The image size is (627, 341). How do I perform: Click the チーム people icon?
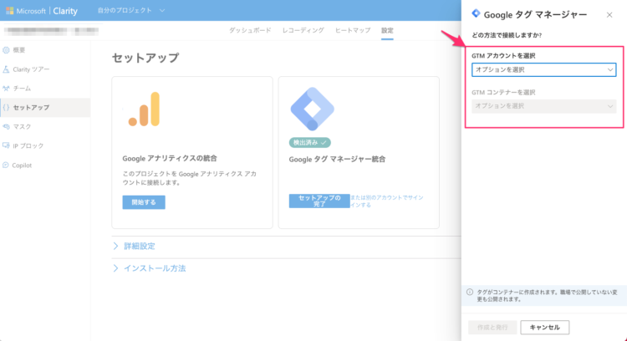coord(6,89)
